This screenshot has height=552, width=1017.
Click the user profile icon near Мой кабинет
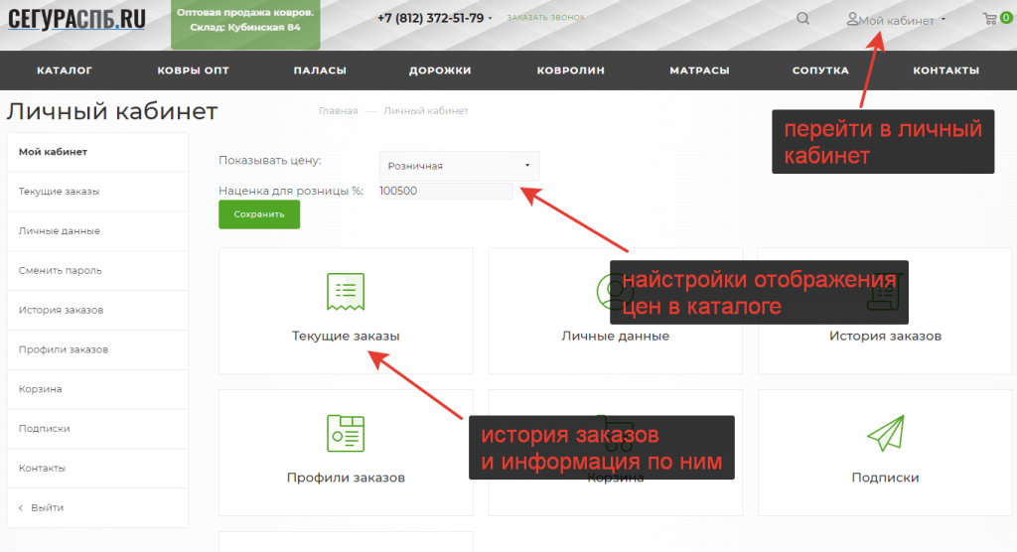tap(852, 19)
